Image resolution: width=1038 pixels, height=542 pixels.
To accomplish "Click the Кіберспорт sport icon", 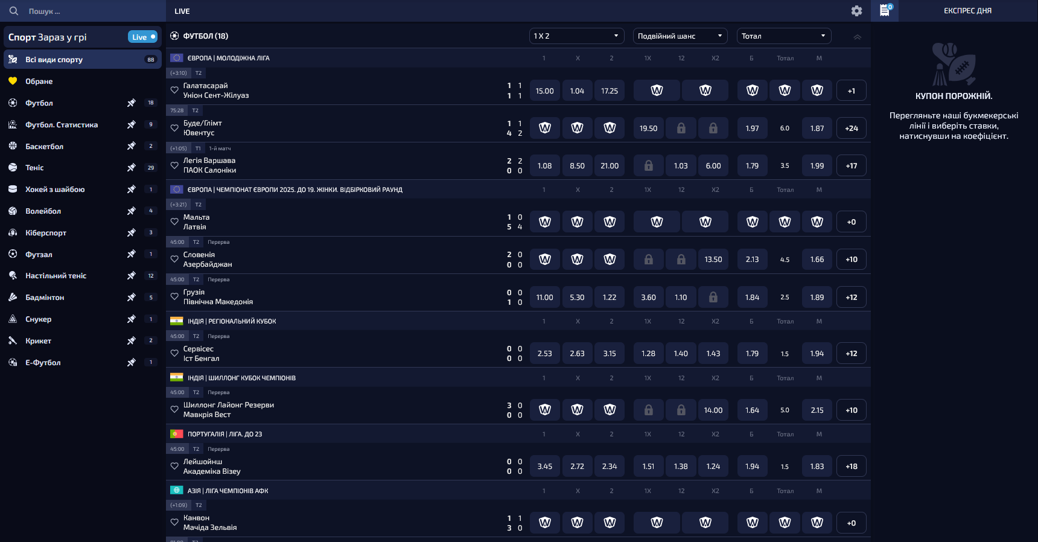I will click(x=13, y=233).
